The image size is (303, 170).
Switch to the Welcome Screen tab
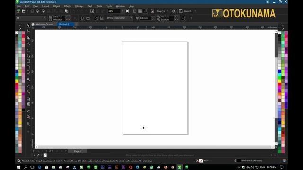pos(45,24)
